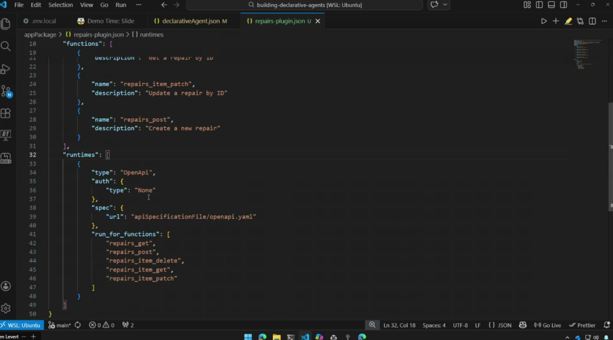
Task: Open the editor More Actions ellipsis menu
Action: [604, 21]
